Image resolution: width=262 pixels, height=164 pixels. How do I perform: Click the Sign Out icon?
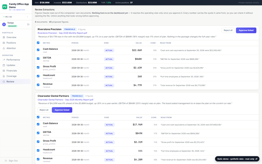6,161
